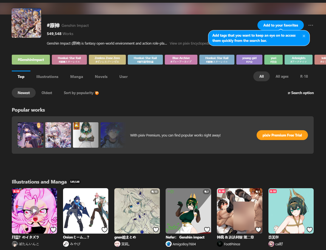Select the green #GenshinImpact tag chip
Image resolution: width=326 pixels, height=250 pixels.
(31, 60)
